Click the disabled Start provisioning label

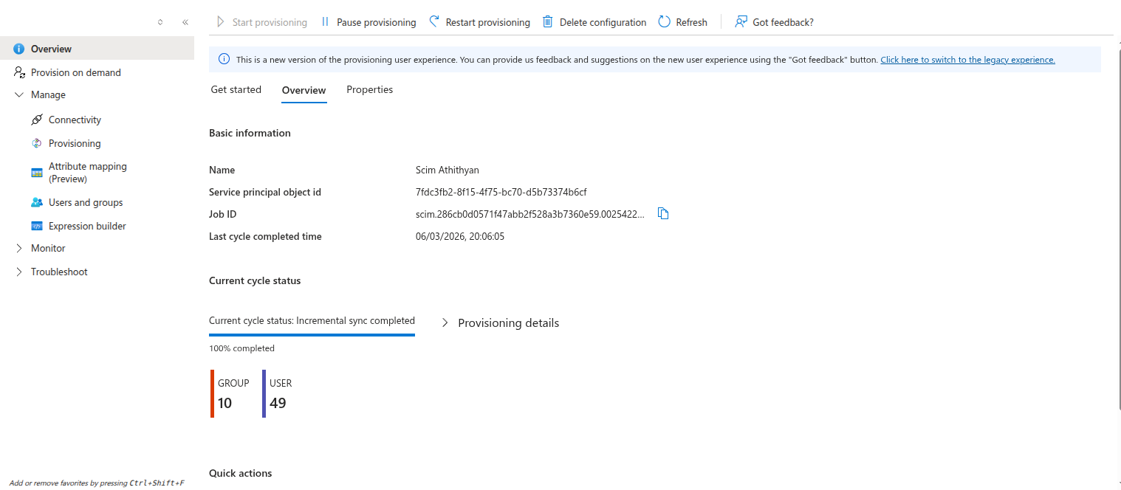tap(270, 22)
